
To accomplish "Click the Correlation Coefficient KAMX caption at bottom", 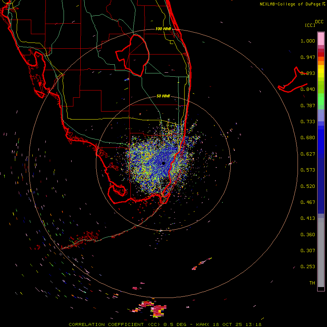I will coord(165,324).
